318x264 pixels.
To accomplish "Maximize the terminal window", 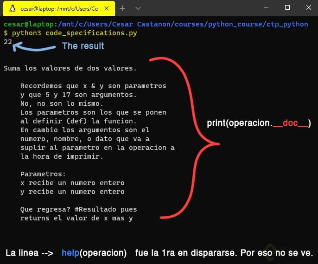I will click(x=287, y=7).
